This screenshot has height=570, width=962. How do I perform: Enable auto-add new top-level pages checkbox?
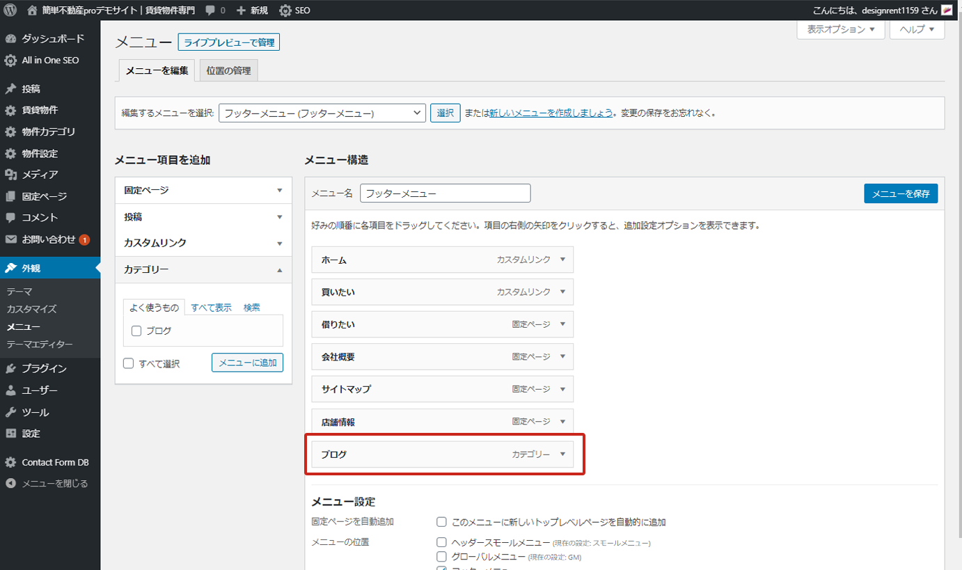pos(441,522)
